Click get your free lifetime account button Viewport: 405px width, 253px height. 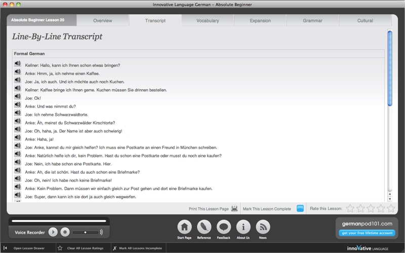[367, 233]
